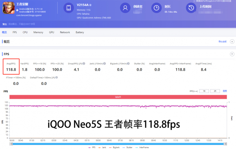Click the creator user profile icon
The height and width of the screenshot is (149, 236).
click(125, 8)
